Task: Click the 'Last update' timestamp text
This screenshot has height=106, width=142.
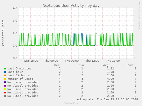Action: (x=106, y=99)
